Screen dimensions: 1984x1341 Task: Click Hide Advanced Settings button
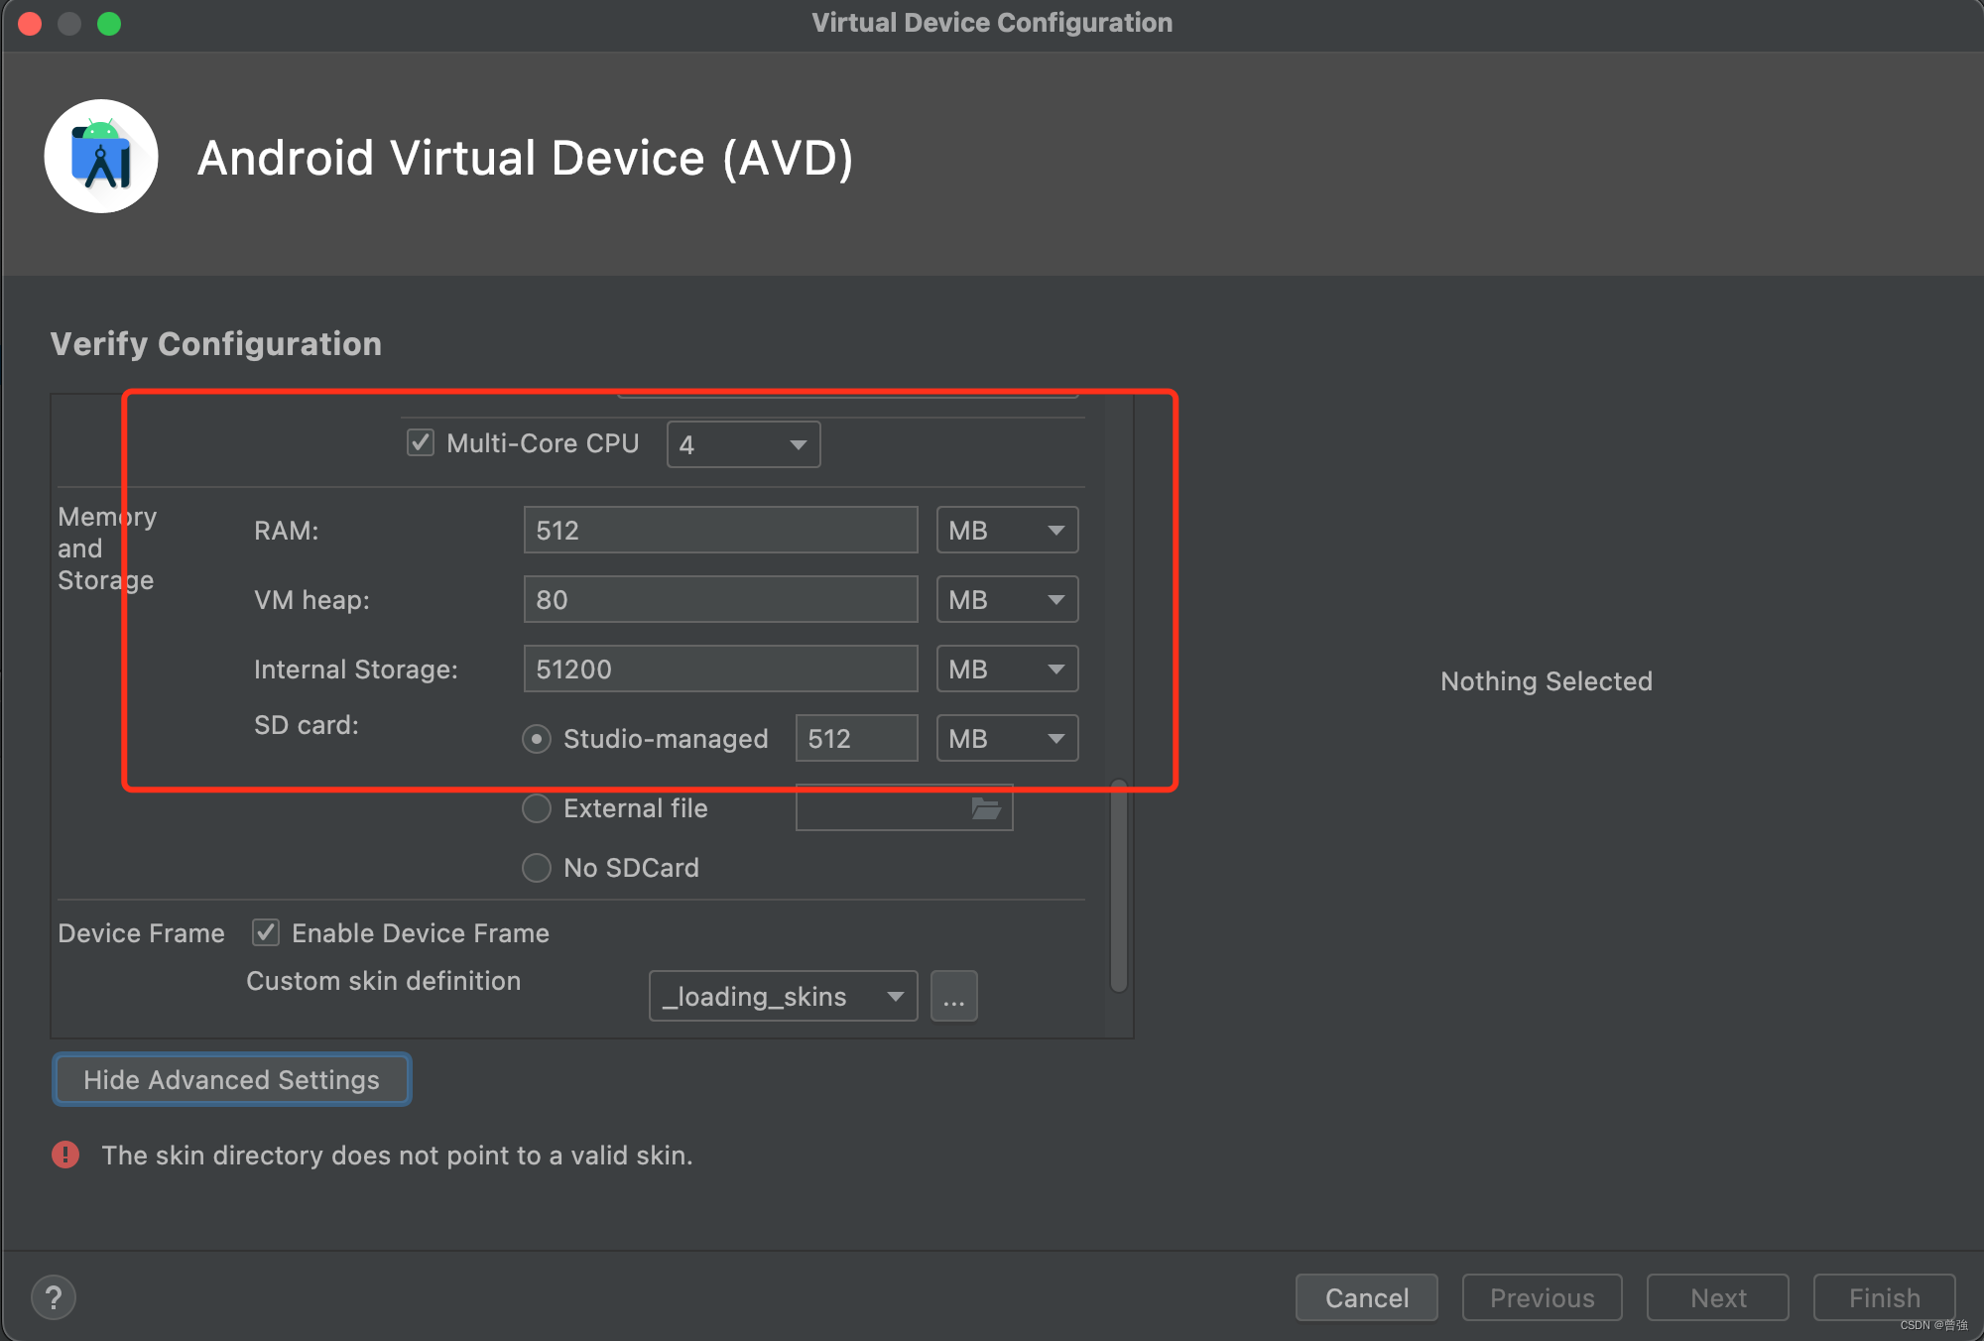[x=231, y=1079]
